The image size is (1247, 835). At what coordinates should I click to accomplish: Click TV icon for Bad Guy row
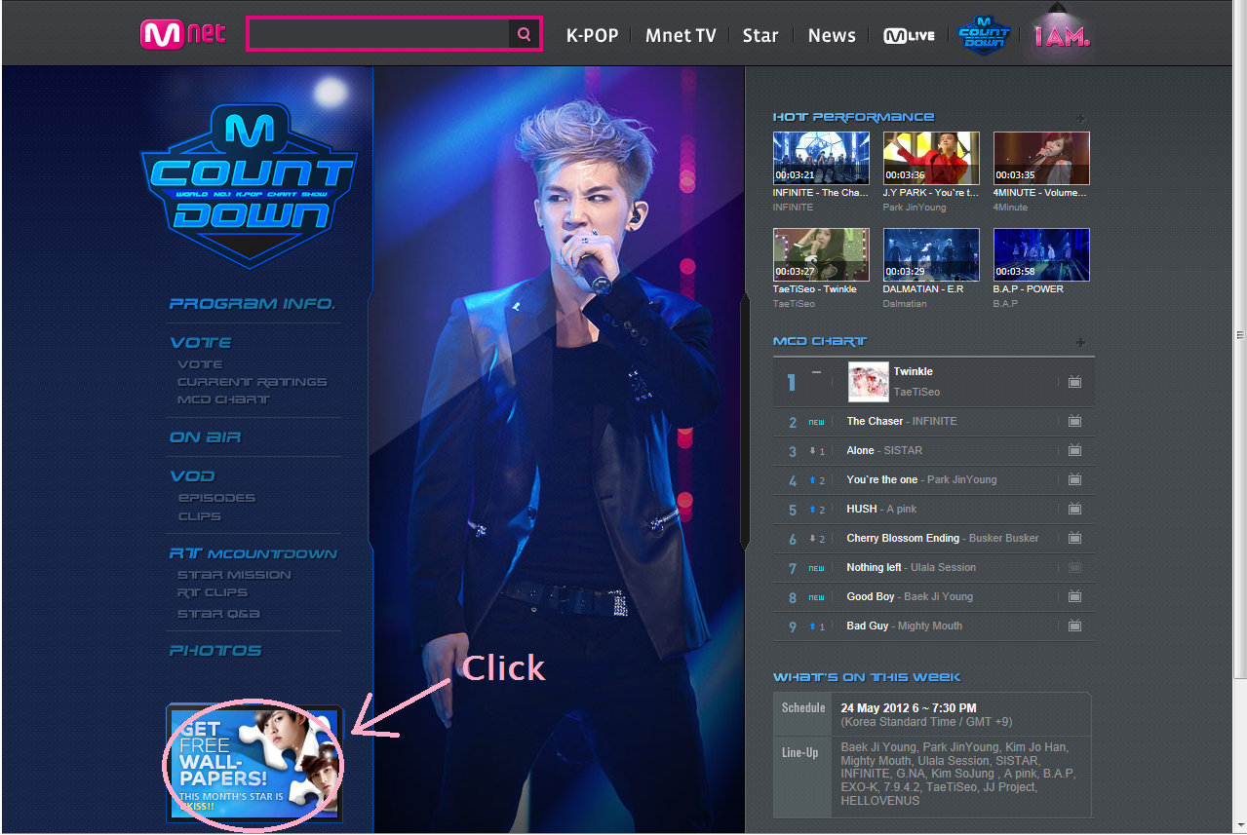coord(1074,626)
